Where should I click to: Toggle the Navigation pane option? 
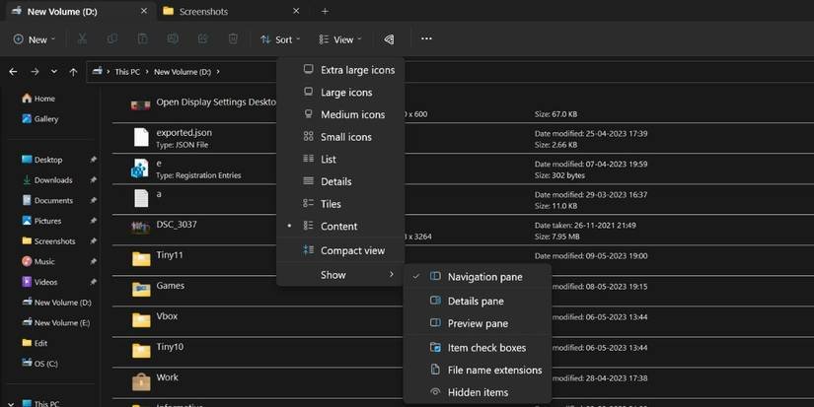(483, 277)
